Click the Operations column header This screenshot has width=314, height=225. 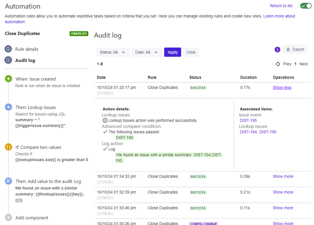click(x=284, y=77)
